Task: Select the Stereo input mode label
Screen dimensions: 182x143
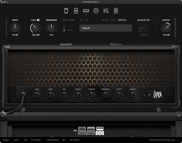Action: coord(70,25)
